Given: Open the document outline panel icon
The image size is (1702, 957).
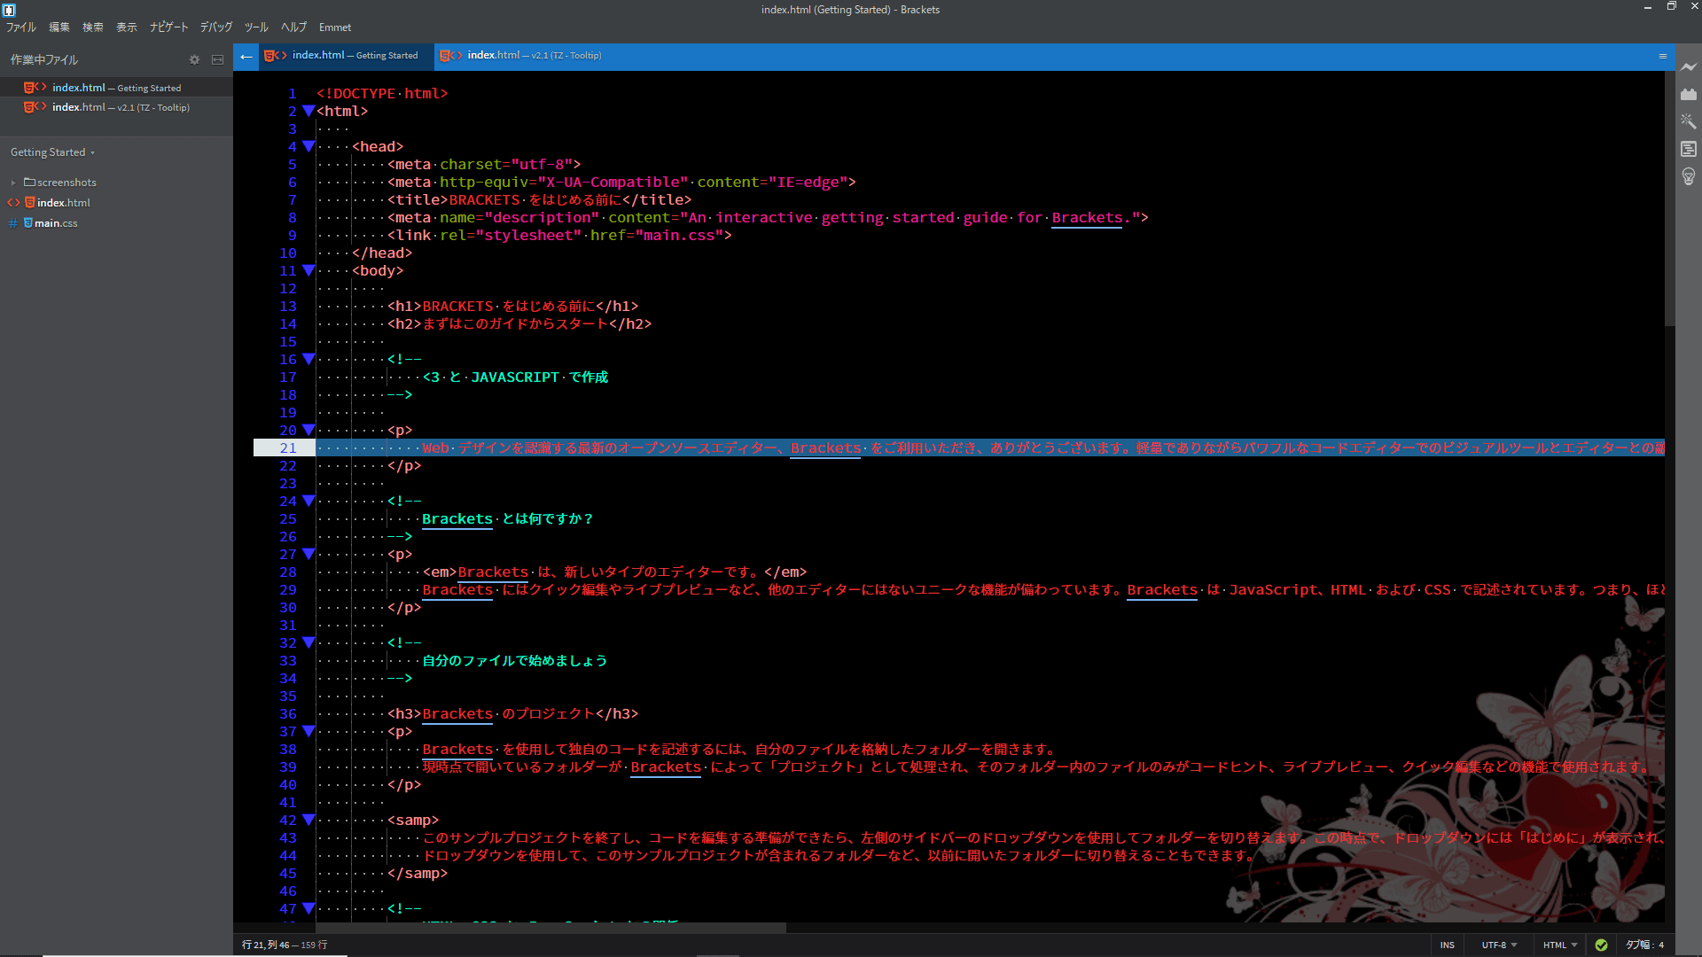Looking at the screenshot, I should pyautogui.click(x=1688, y=149).
